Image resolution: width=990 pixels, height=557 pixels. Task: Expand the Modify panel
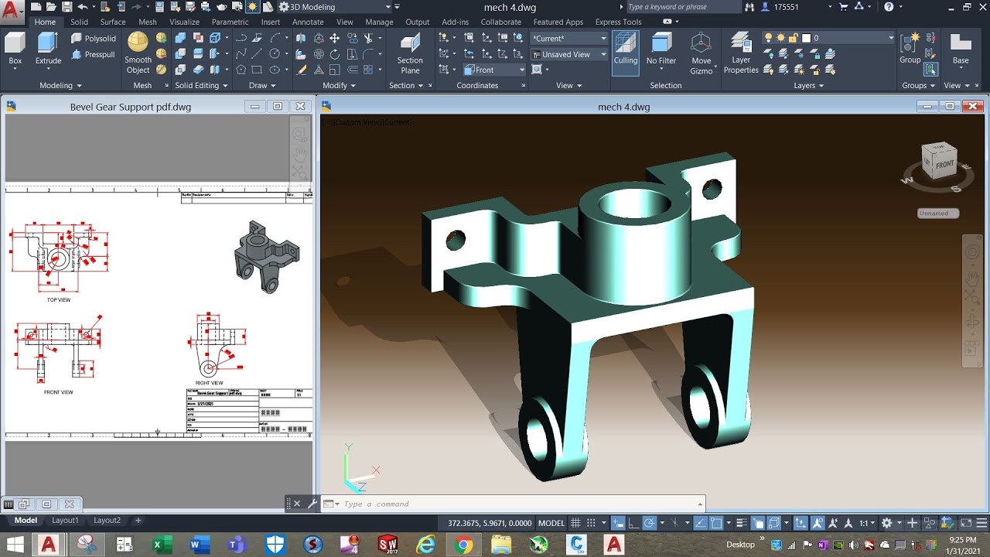[x=339, y=86]
